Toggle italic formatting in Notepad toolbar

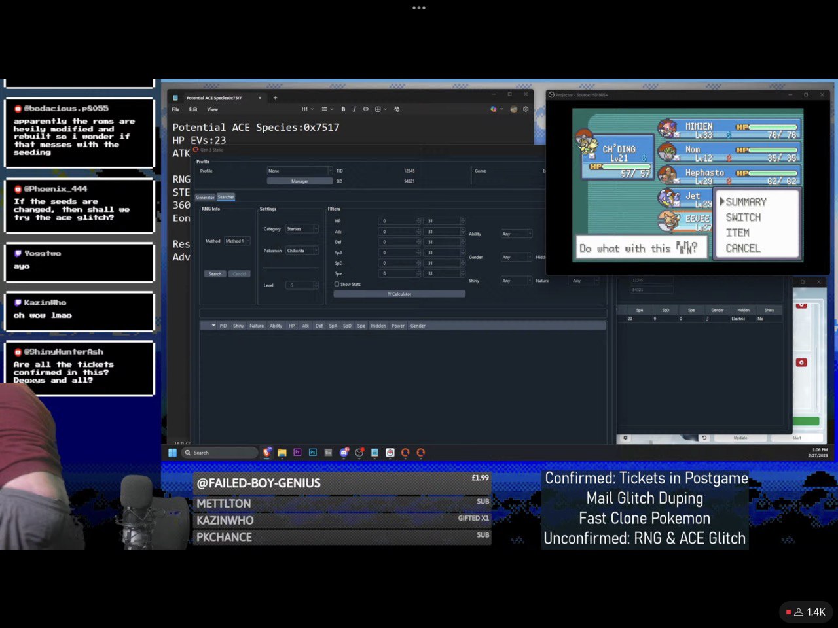coord(354,109)
